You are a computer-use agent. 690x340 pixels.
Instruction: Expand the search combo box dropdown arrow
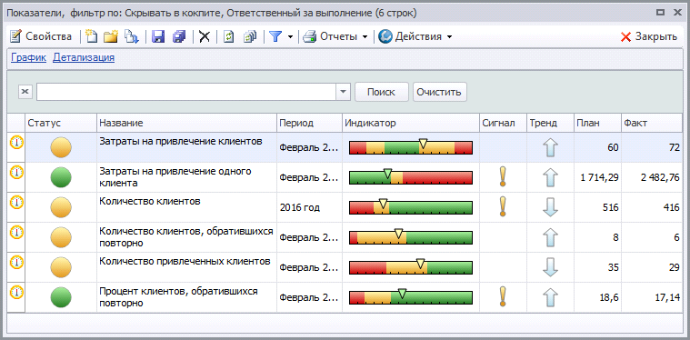click(x=343, y=92)
